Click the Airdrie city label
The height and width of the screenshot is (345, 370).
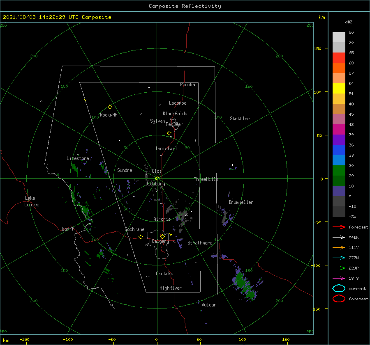click(162, 219)
